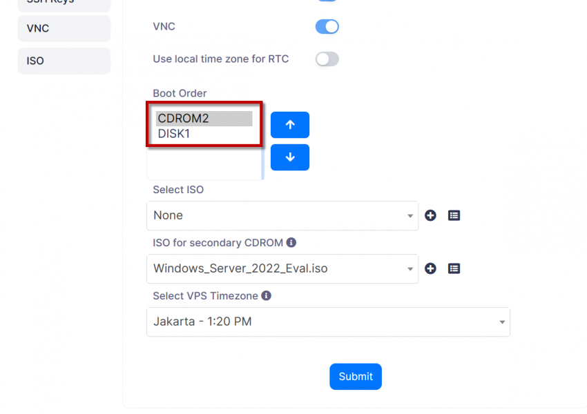Click info icon next to Select VPS Timezone
587x414 pixels.
tap(266, 296)
